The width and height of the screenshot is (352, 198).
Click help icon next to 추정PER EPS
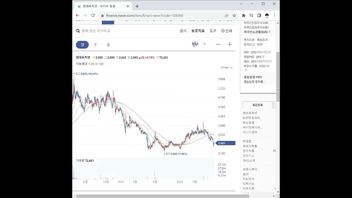tap(264, 57)
